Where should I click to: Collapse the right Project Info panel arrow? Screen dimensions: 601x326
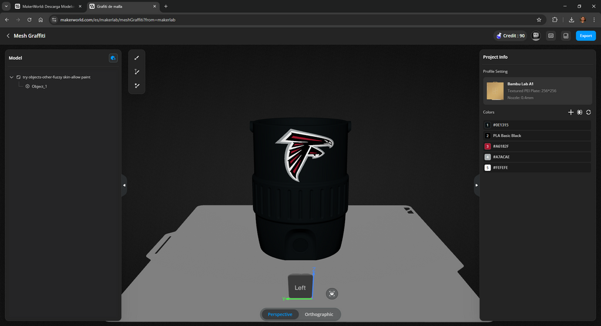click(477, 185)
